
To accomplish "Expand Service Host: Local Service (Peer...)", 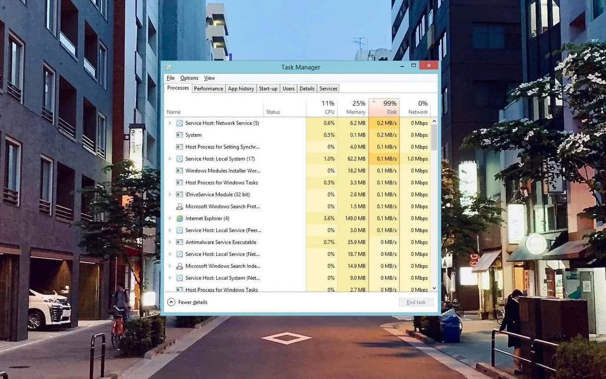I will [170, 230].
